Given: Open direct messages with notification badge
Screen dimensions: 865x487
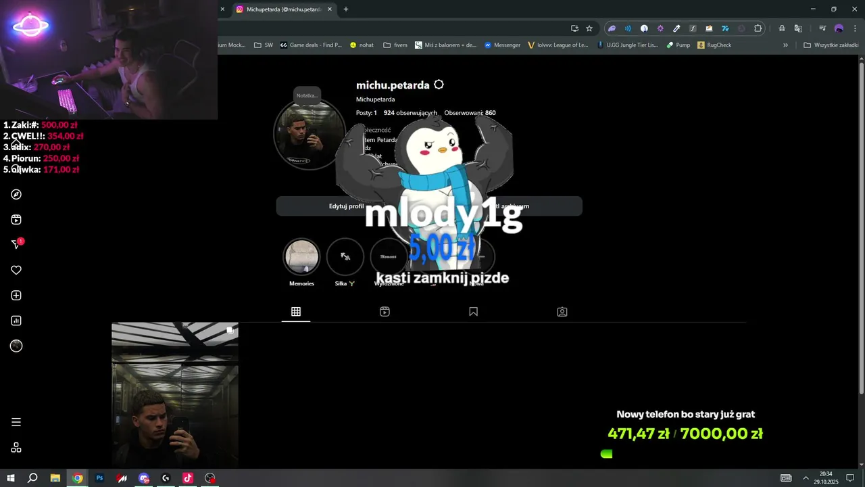Looking at the screenshot, I should click(x=17, y=244).
